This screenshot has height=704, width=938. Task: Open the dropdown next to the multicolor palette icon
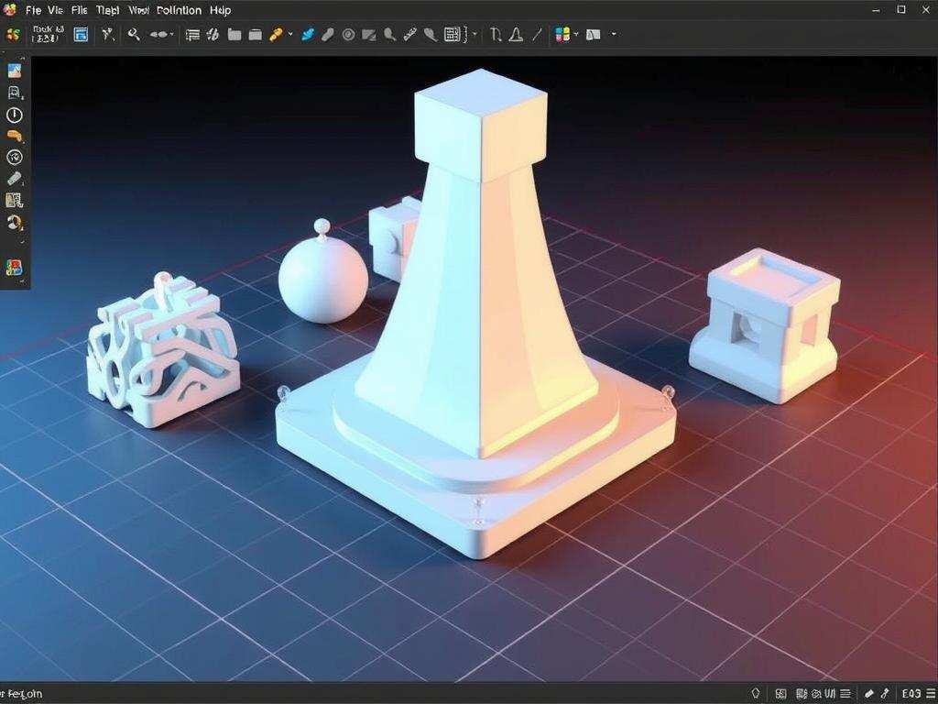[575, 35]
